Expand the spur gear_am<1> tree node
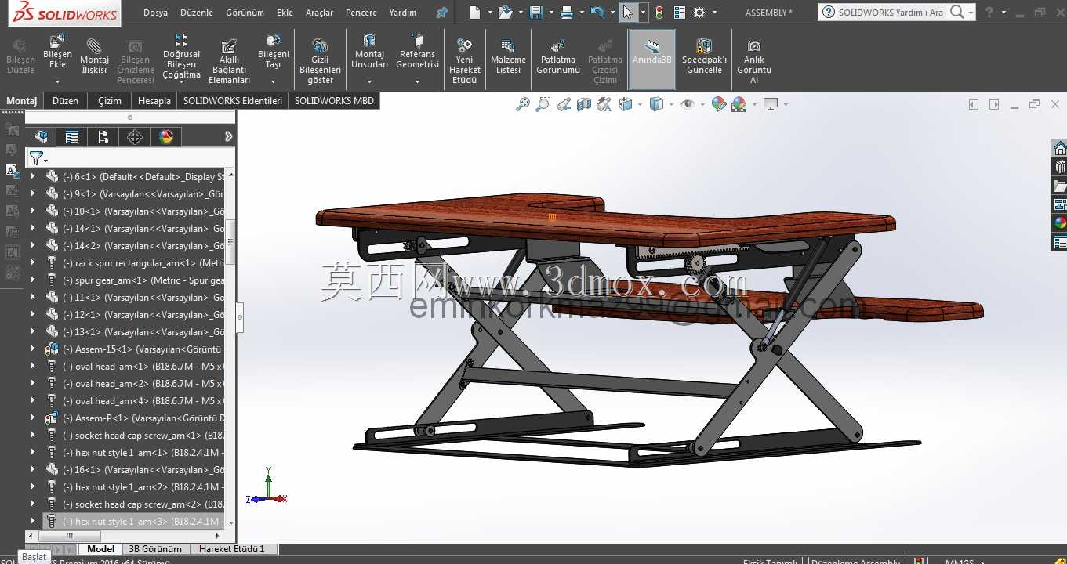The width and height of the screenshot is (1067, 564). (33, 280)
